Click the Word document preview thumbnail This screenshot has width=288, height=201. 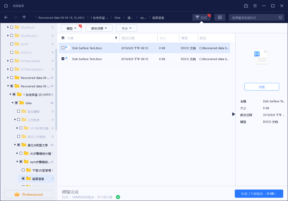tap(261, 57)
